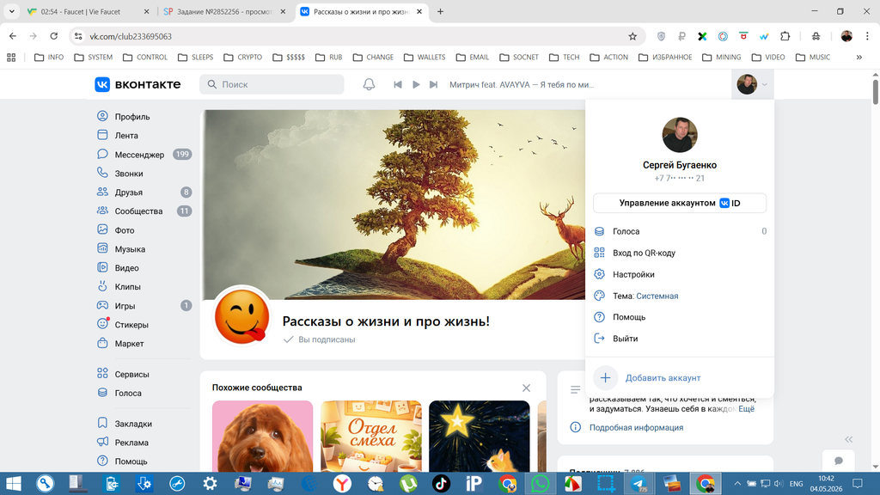
Task: Open WhatsApp from the taskbar
Action: pos(540,483)
